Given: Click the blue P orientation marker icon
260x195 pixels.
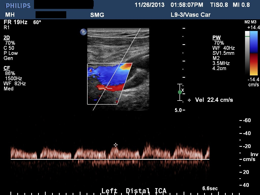Looking at the screenshot, I should click(x=83, y=32).
